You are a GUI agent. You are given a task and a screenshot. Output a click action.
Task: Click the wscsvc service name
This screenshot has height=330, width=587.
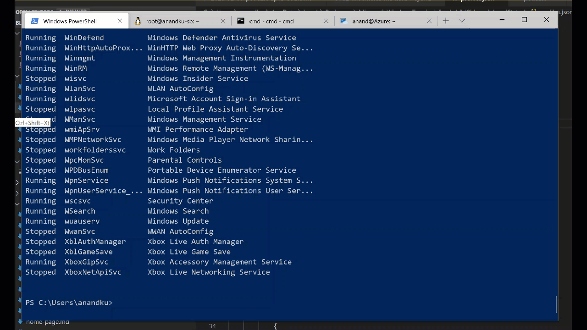pyautogui.click(x=78, y=201)
